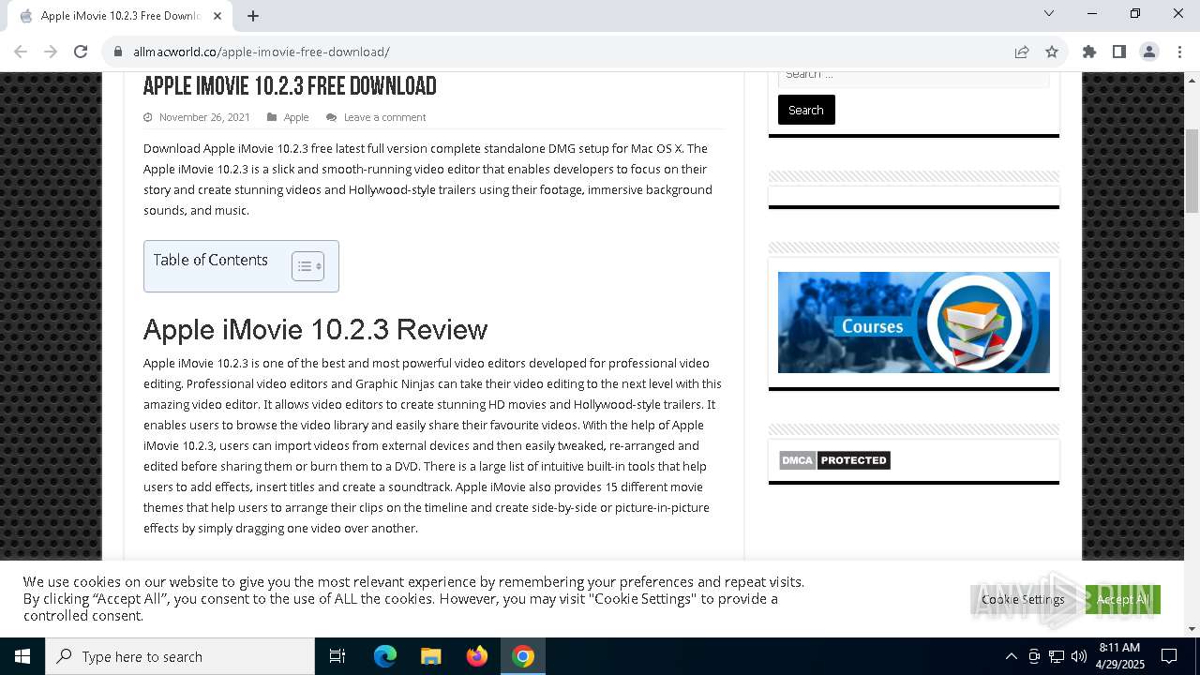The width and height of the screenshot is (1200, 675).
Task: Click the Chrome taskbar icon
Action: point(523,656)
